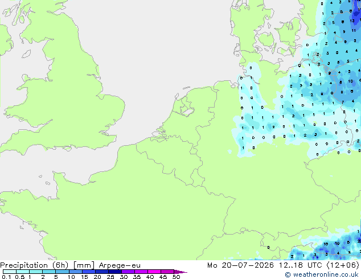Select the 10–15 mm blue legend swatch
Viewport: 361px width, 279px height.
click(75, 272)
